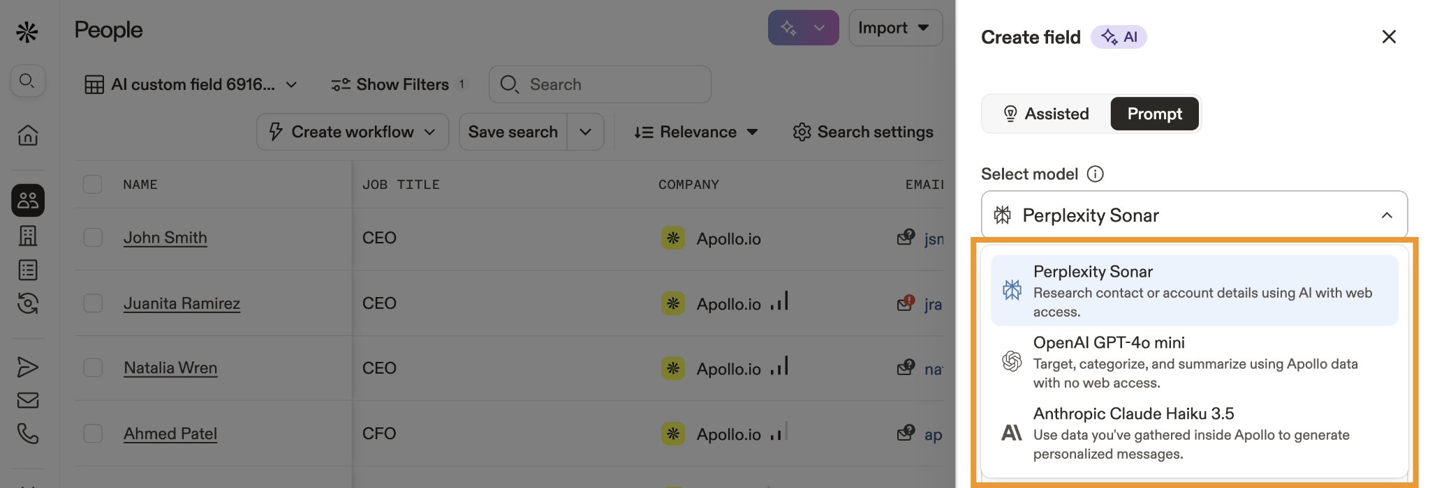This screenshot has height=488, width=1430.
Task: Click the Apollo logo in the sidebar
Action: tap(27, 31)
